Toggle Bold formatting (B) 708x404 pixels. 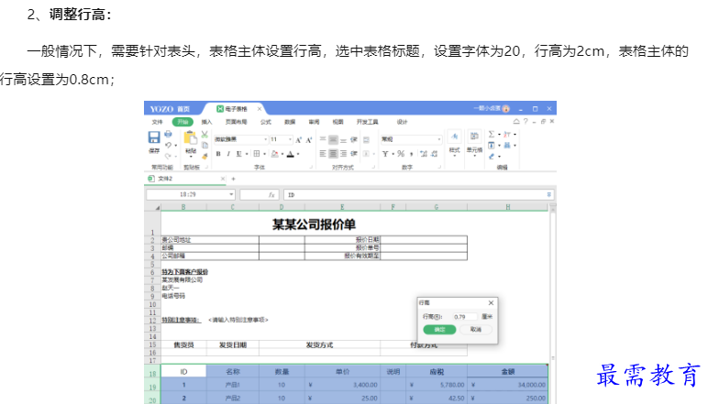(x=218, y=154)
